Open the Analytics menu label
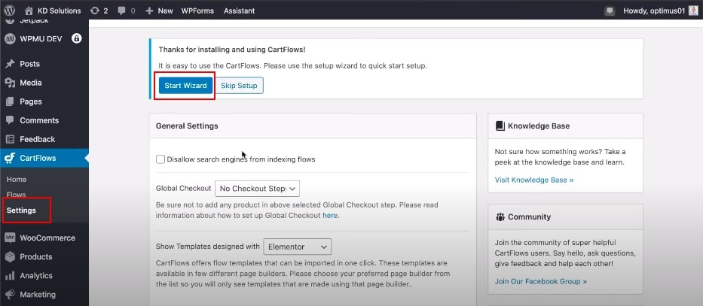 pos(36,276)
